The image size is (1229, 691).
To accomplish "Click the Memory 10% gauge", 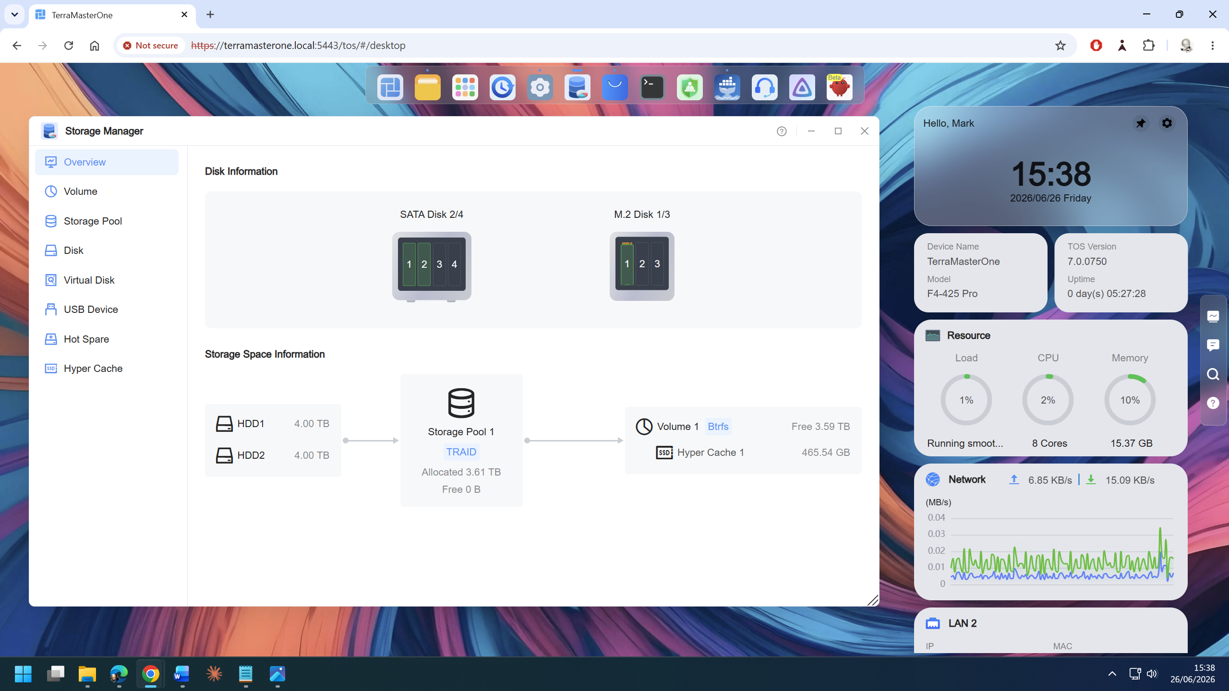I will (1130, 400).
